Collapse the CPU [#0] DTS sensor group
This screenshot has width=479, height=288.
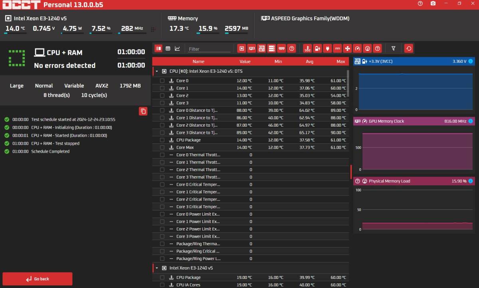(157, 71)
